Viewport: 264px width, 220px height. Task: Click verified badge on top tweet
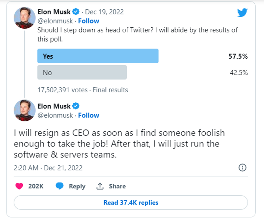click(x=76, y=12)
